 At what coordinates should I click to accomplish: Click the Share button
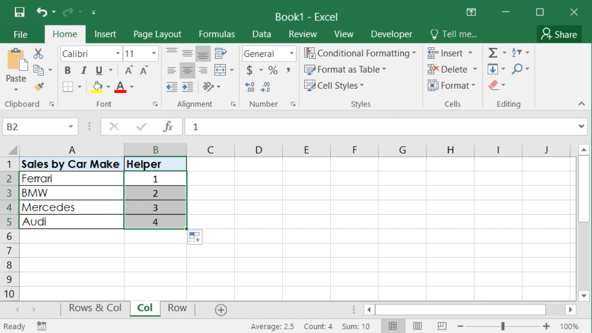tap(559, 34)
